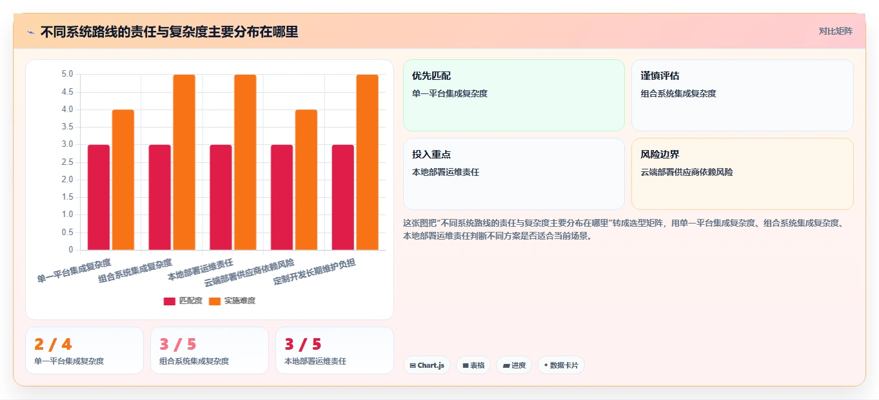Open the 投入重点 matrix card

click(x=514, y=174)
